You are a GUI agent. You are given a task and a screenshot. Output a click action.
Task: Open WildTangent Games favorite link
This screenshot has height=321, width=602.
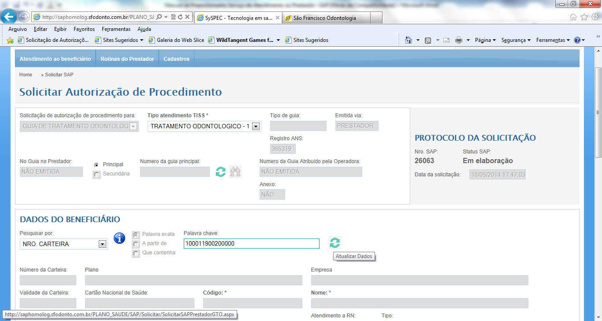click(241, 40)
